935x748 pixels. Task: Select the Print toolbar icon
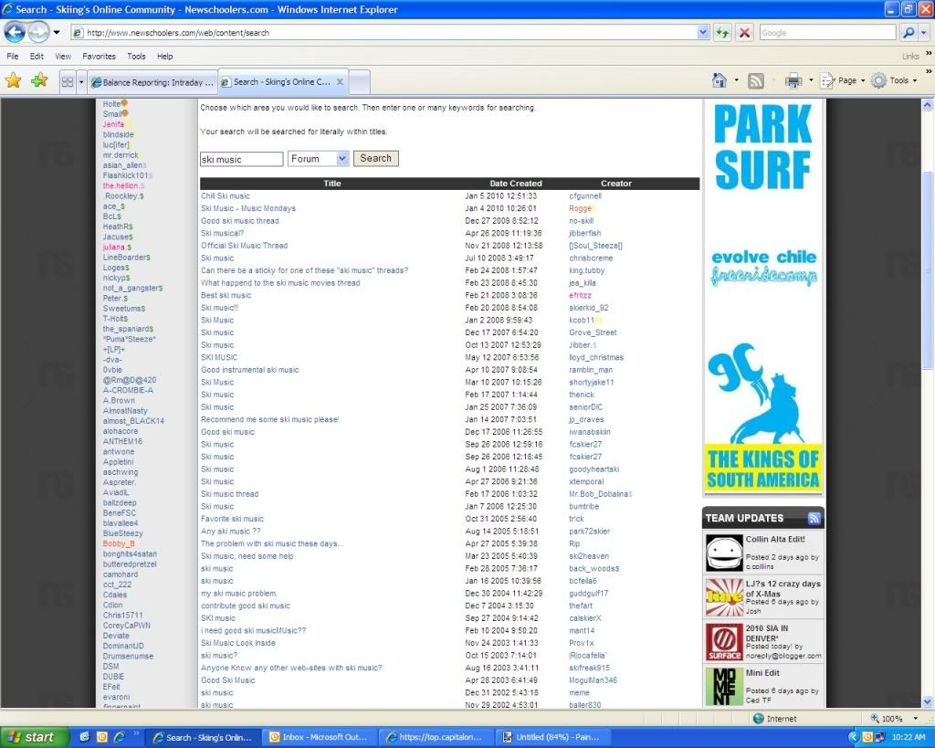pyautogui.click(x=793, y=80)
